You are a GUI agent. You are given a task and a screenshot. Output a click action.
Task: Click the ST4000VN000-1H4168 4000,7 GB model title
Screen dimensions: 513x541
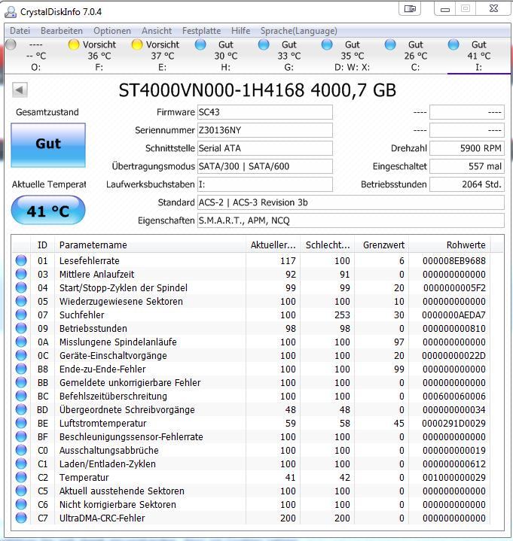pyautogui.click(x=258, y=90)
